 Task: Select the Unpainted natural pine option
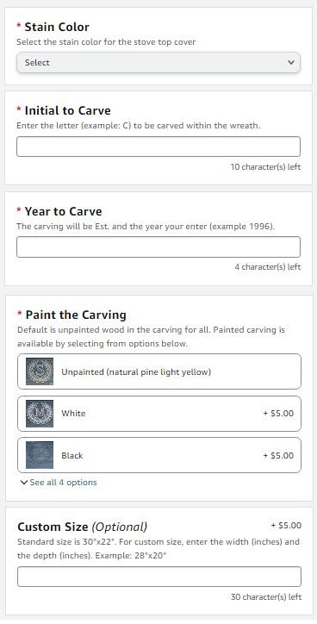159,371
